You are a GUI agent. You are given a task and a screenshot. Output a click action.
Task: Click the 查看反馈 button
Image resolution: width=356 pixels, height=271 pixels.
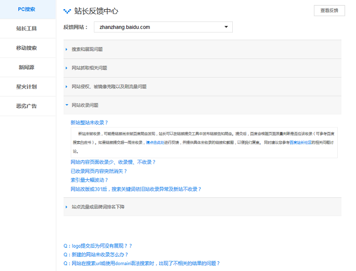click(329, 11)
